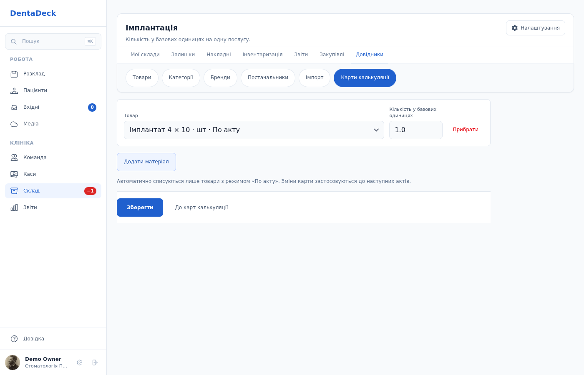Click the Вхідні inbox icon
The width and height of the screenshot is (584, 375).
click(x=14, y=107)
